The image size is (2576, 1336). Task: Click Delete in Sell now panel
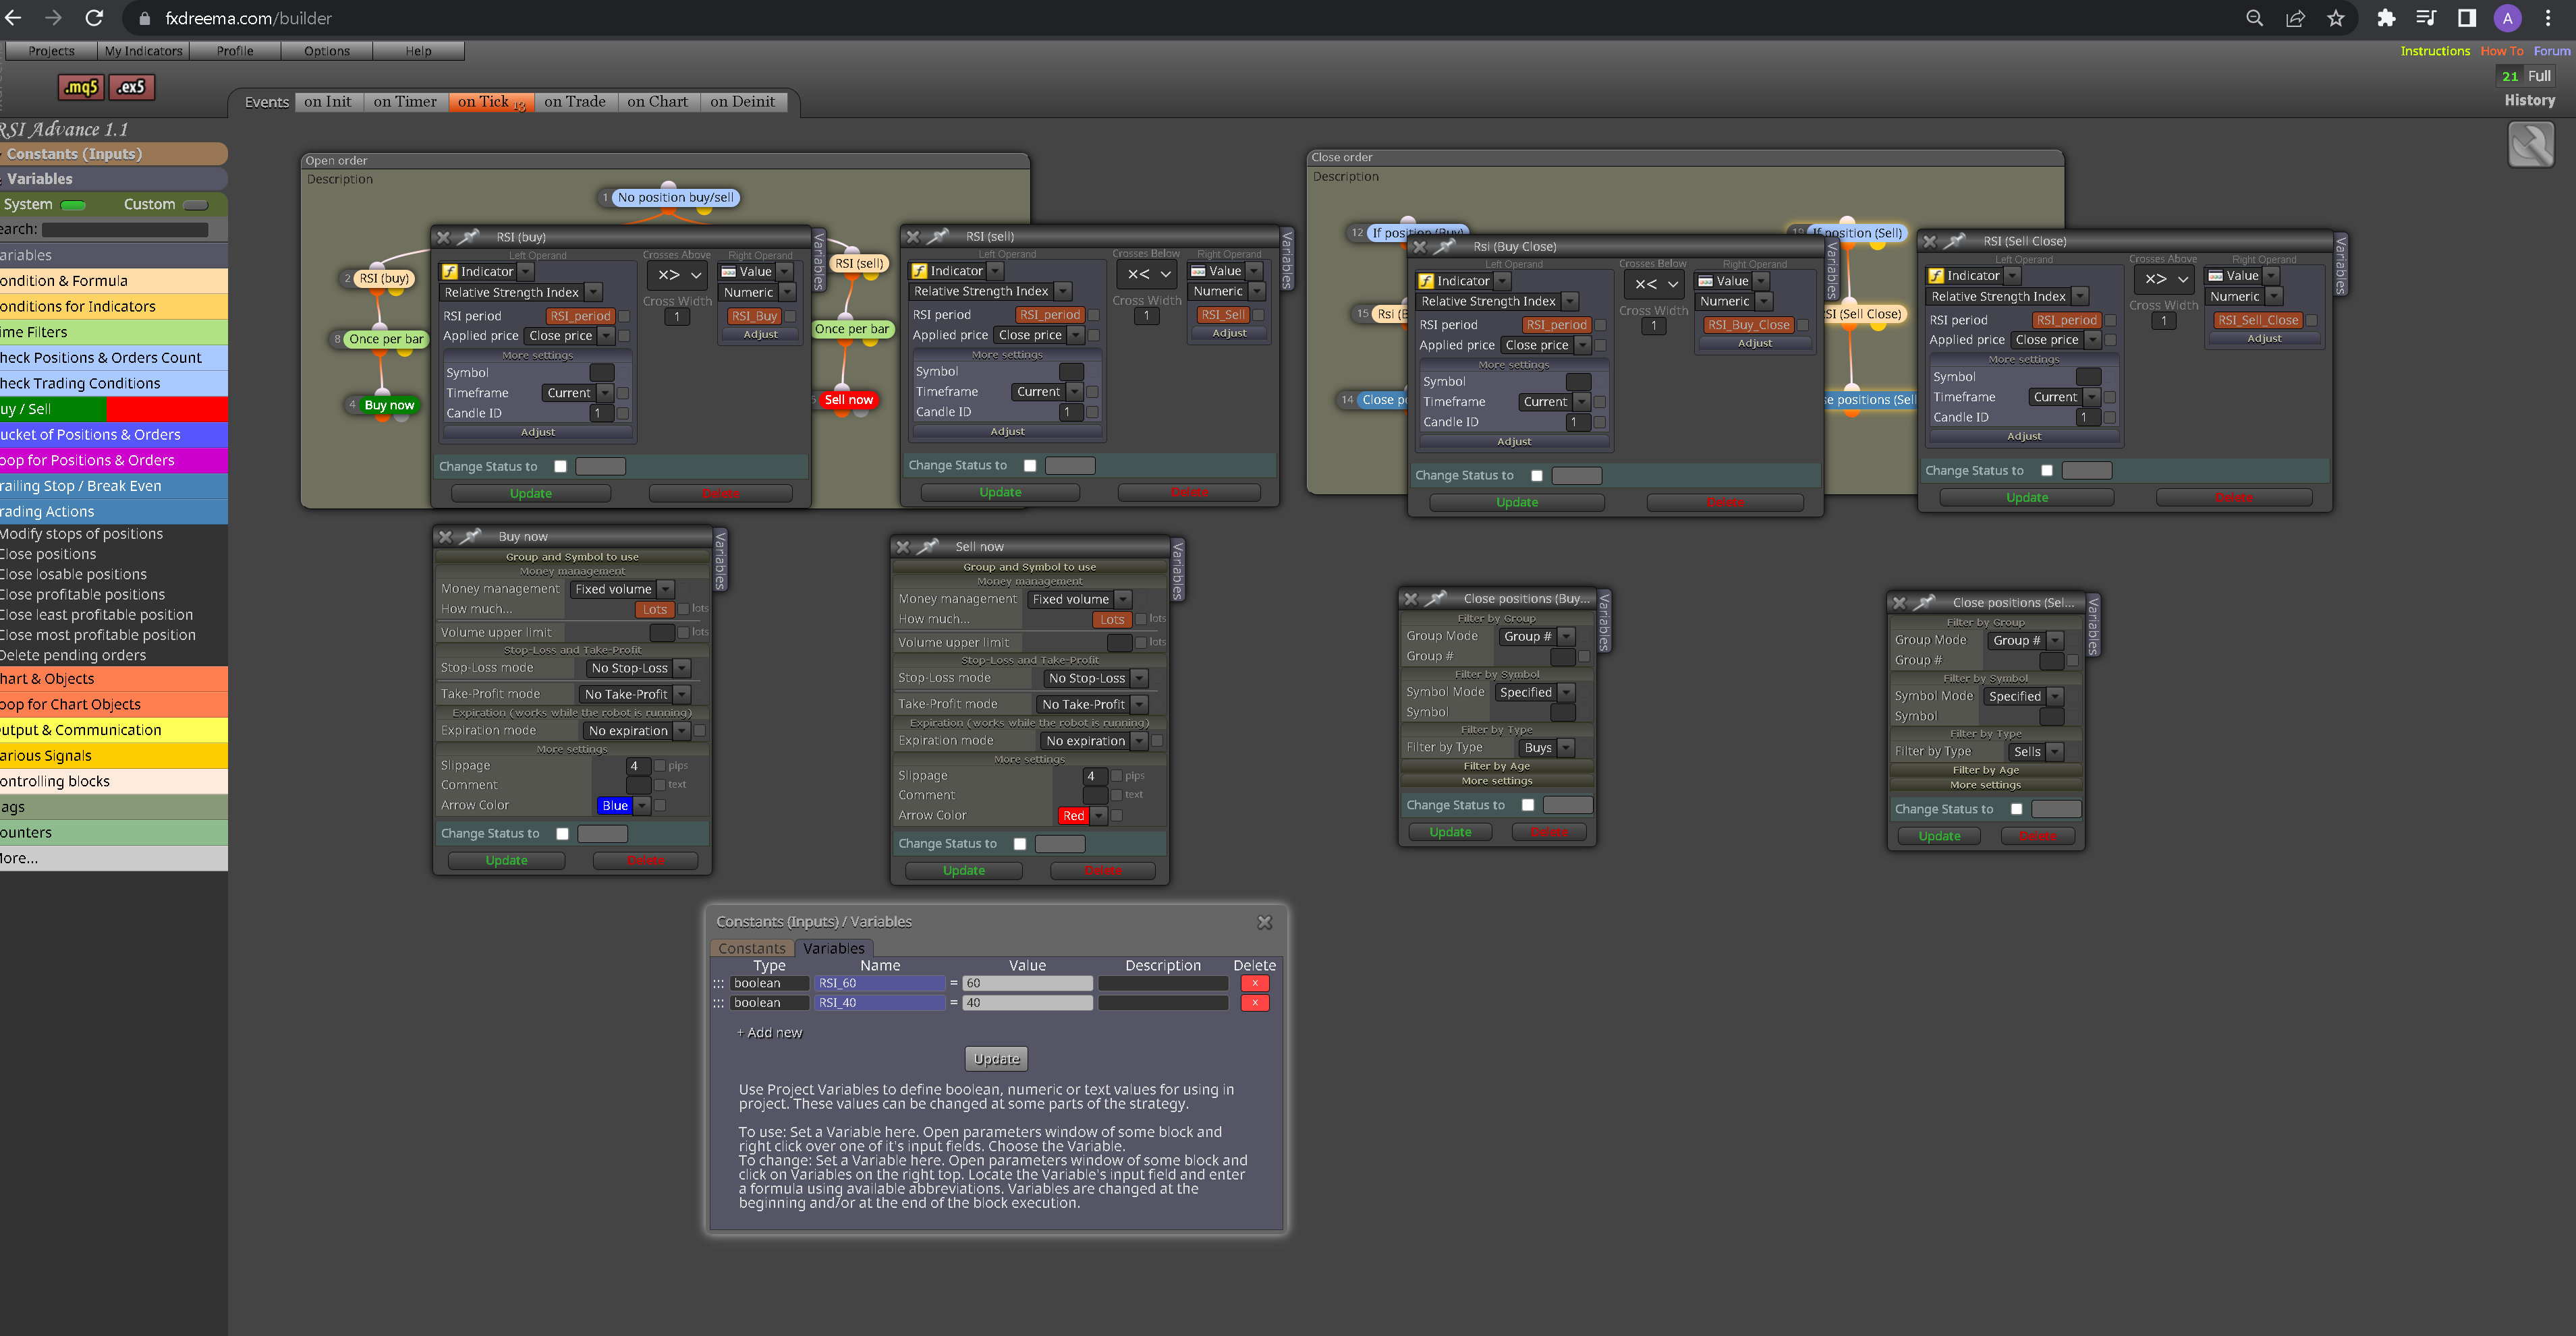pyautogui.click(x=1103, y=871)
